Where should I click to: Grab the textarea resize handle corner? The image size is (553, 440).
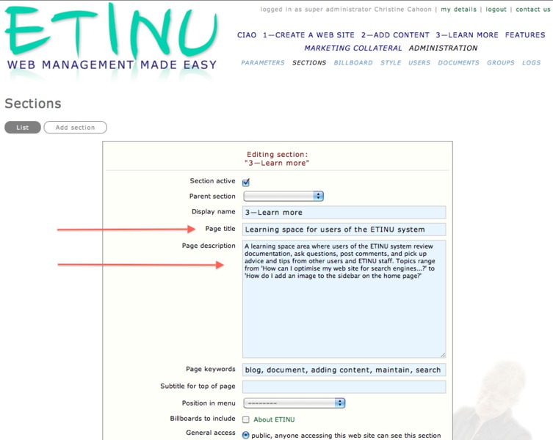point(442,355)
